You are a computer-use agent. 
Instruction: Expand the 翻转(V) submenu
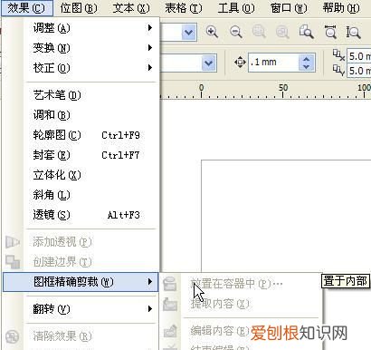tap(81, 309)
